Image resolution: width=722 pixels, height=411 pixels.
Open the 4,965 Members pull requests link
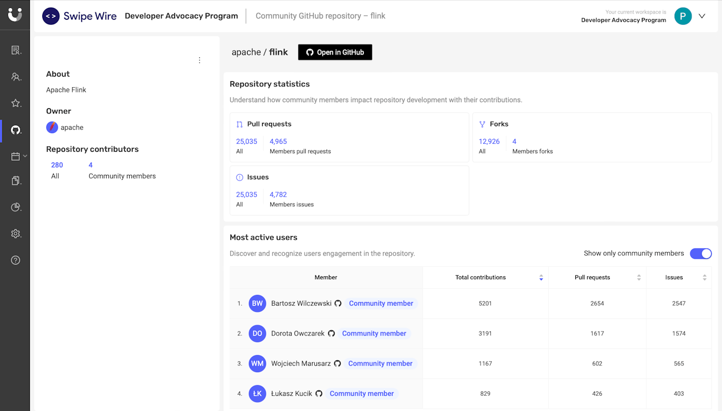click(x=278, y=142)
